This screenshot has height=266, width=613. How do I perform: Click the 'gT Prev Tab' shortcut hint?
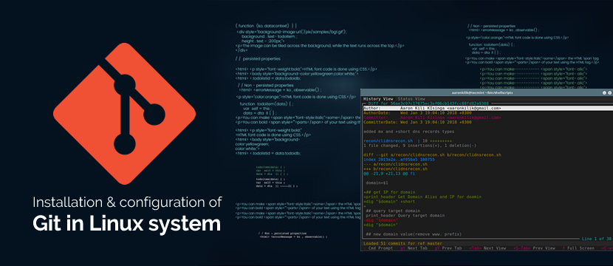tap(448, 248)
